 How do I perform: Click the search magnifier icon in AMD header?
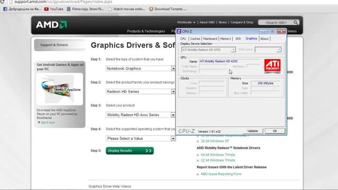(x=296, y=22)
